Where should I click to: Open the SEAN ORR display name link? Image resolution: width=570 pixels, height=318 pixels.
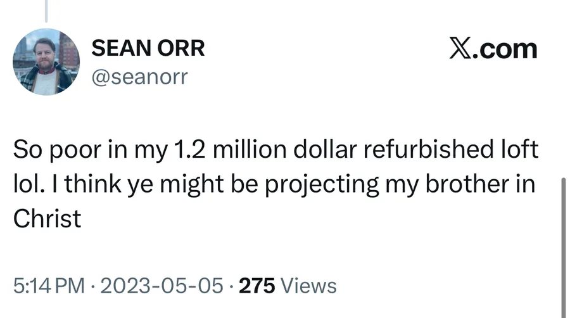coord(148,48)
